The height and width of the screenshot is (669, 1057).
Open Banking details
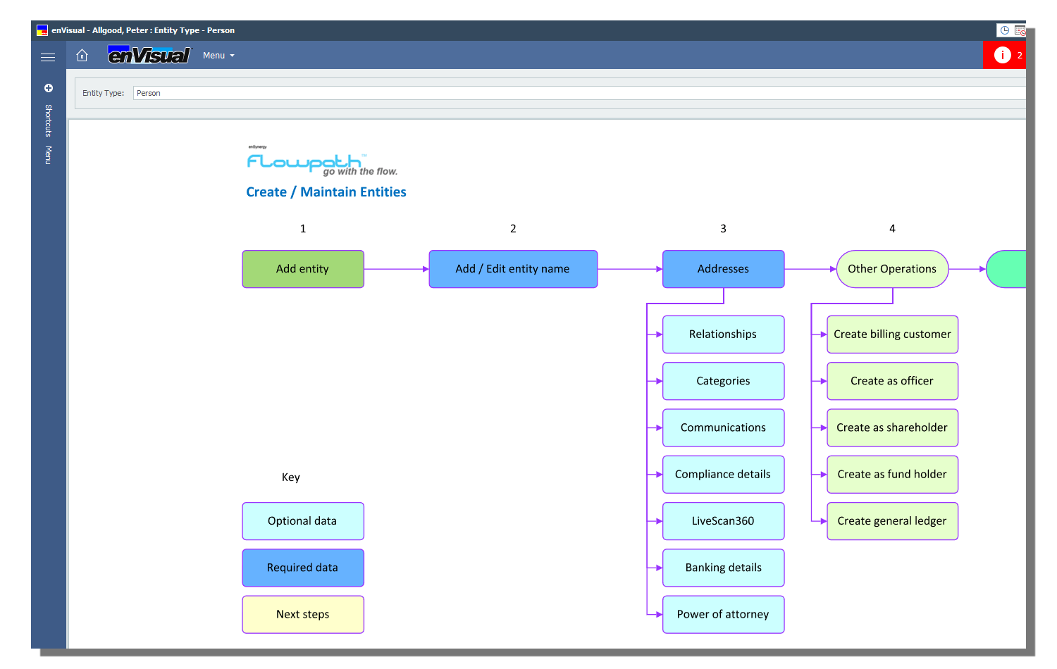723,568
